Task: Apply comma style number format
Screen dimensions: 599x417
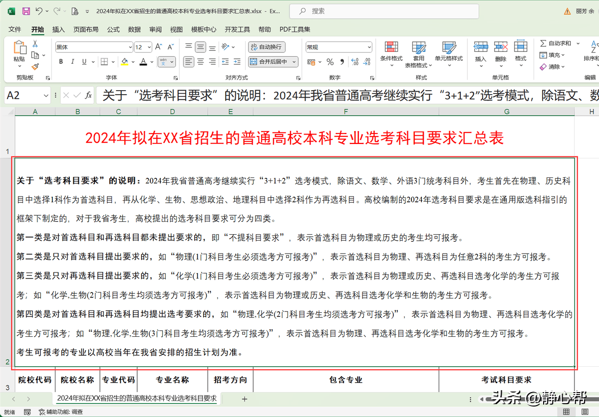Action: point(342,62)
